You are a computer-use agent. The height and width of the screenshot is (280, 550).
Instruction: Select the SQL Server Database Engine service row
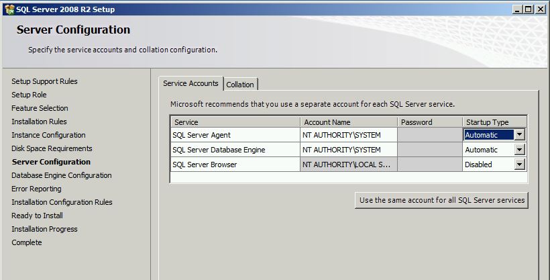point(235,150)
